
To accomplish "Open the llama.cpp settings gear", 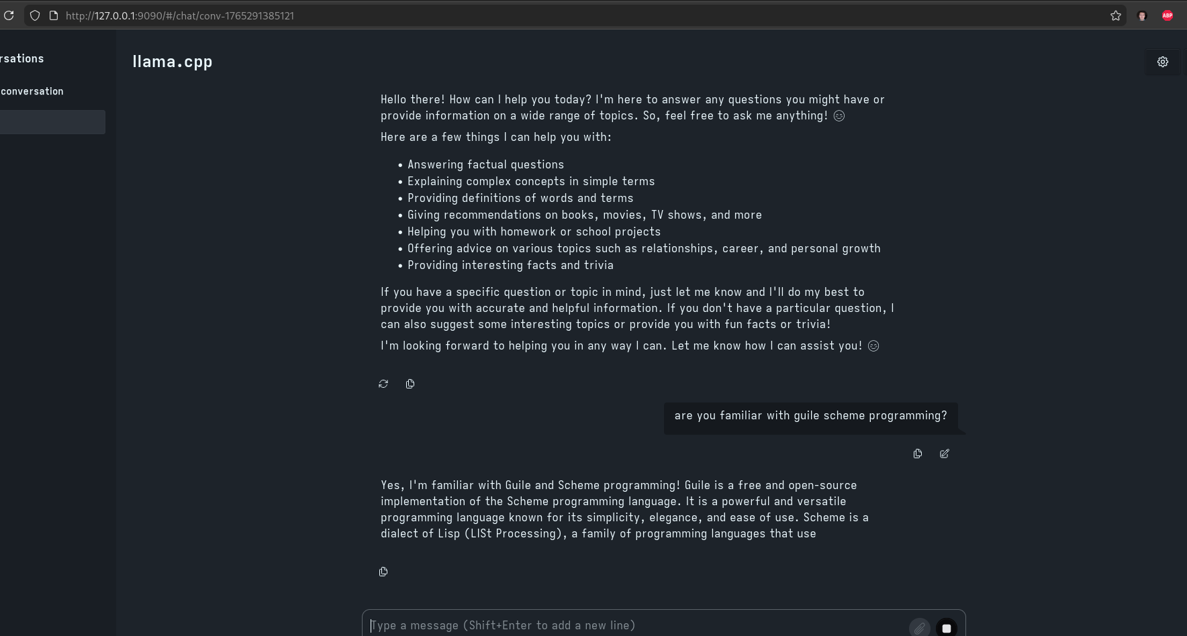I will pyautogui.click(x=1163, y=62).
